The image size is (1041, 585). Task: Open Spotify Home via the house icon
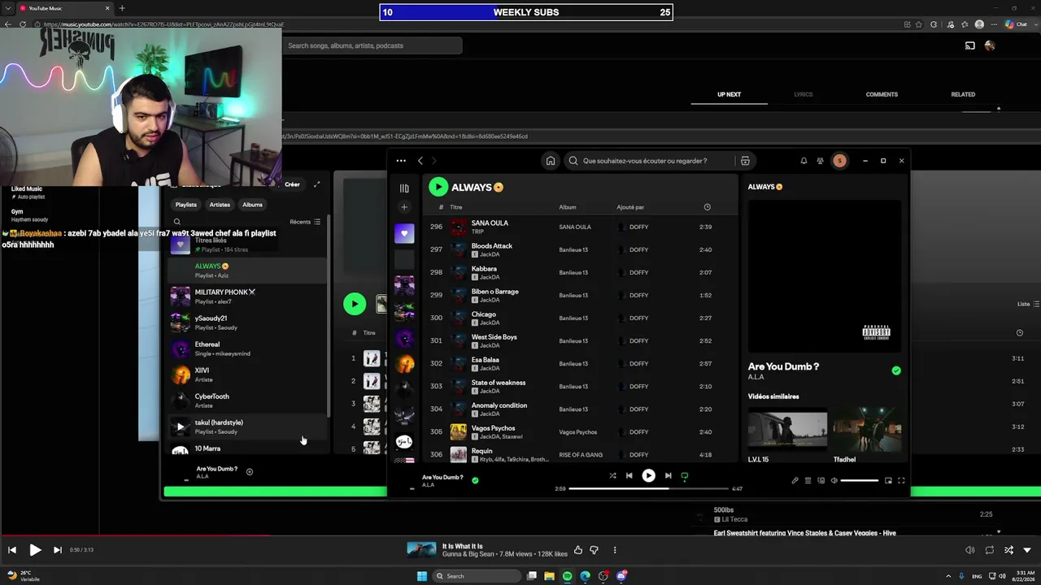pyautogui.click(x=551, y=161)
